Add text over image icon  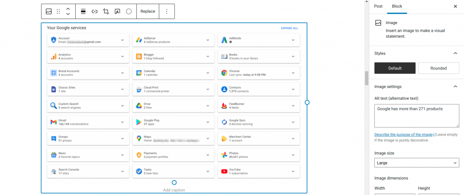(117, 11)
